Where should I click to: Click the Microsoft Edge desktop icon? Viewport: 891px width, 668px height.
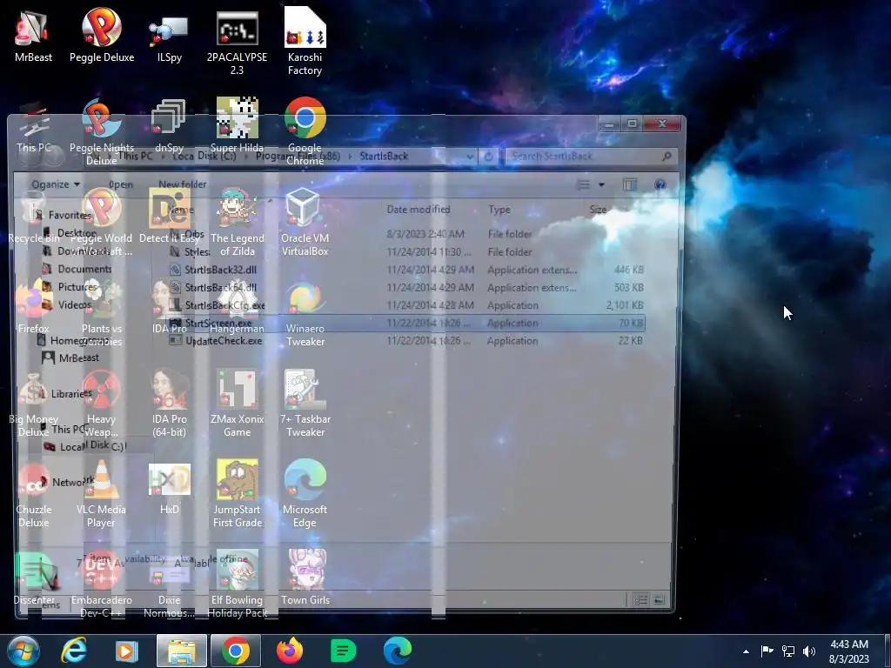click(x=305, y=494)
